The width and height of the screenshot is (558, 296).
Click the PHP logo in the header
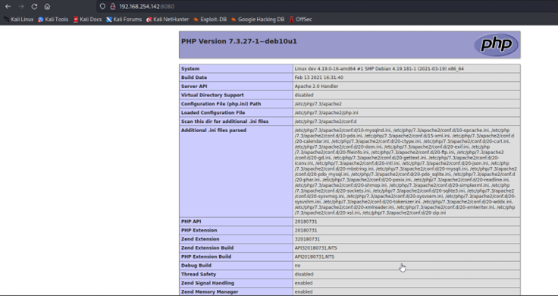(496, 45)
